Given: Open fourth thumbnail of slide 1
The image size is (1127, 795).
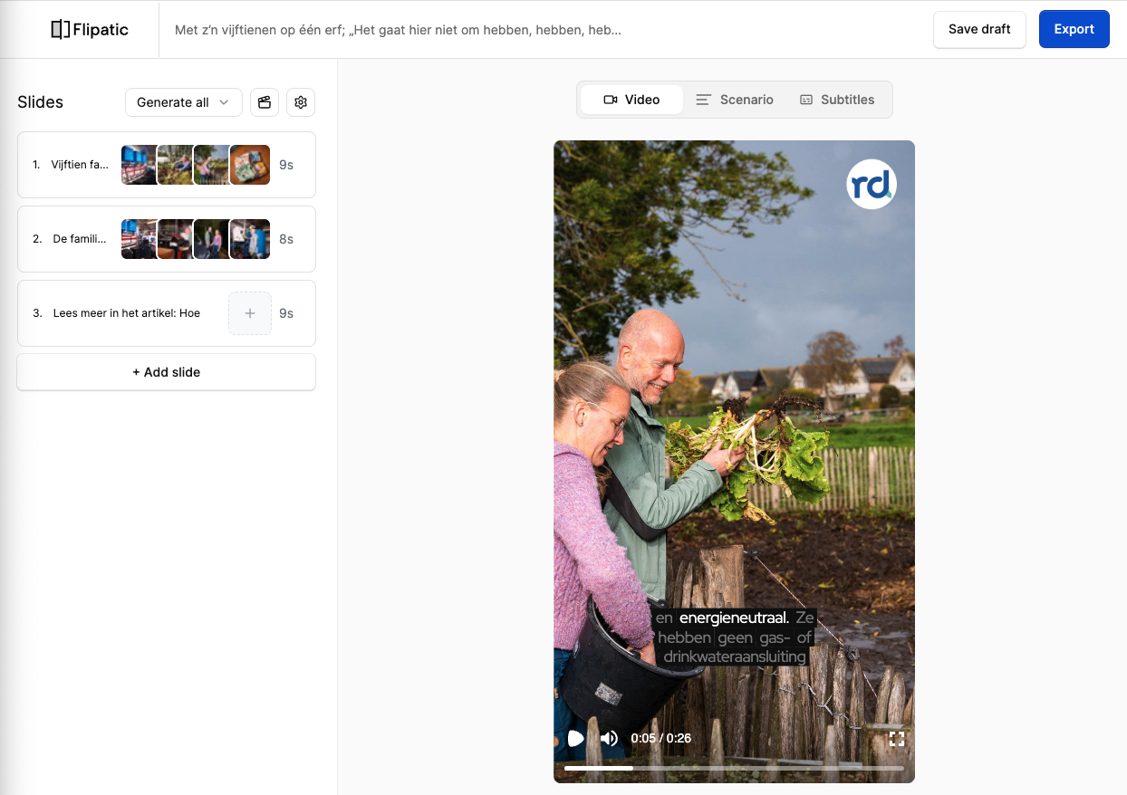Looking at the screenshot, I should pyautogui.click(x=249, y=165).
